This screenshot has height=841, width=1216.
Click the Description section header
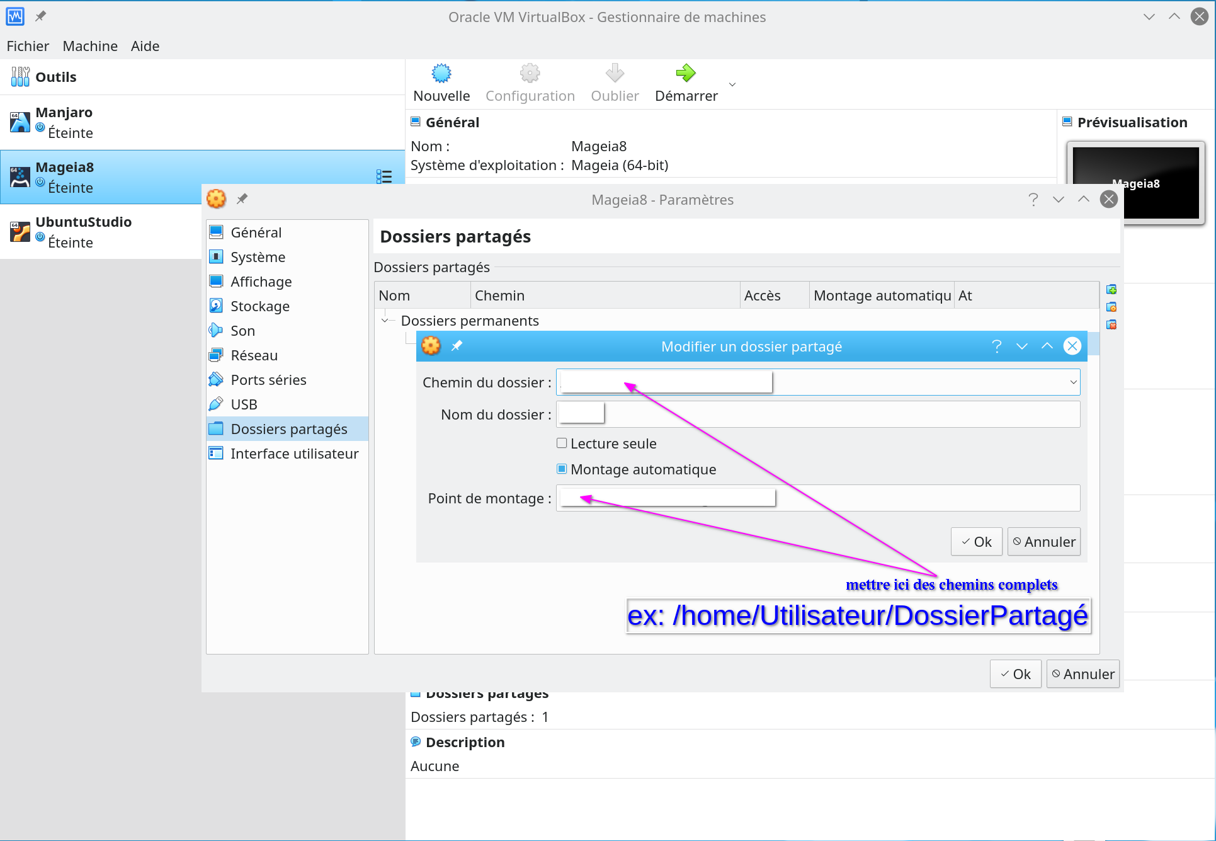465,742
